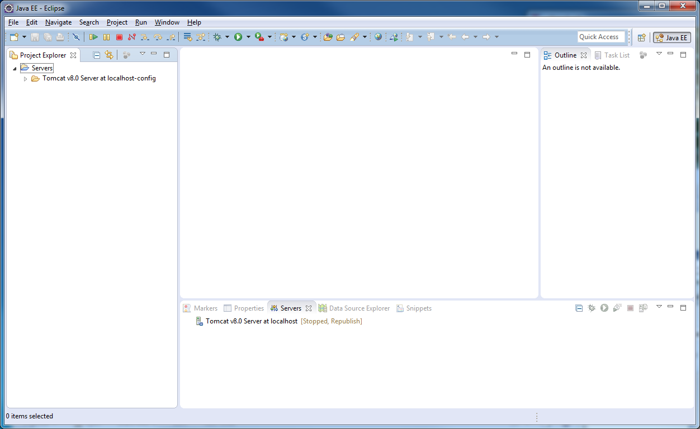Open the Run button dropdown arrow
Viewport: 700px width, 429px height.
[x=248, y=37]
